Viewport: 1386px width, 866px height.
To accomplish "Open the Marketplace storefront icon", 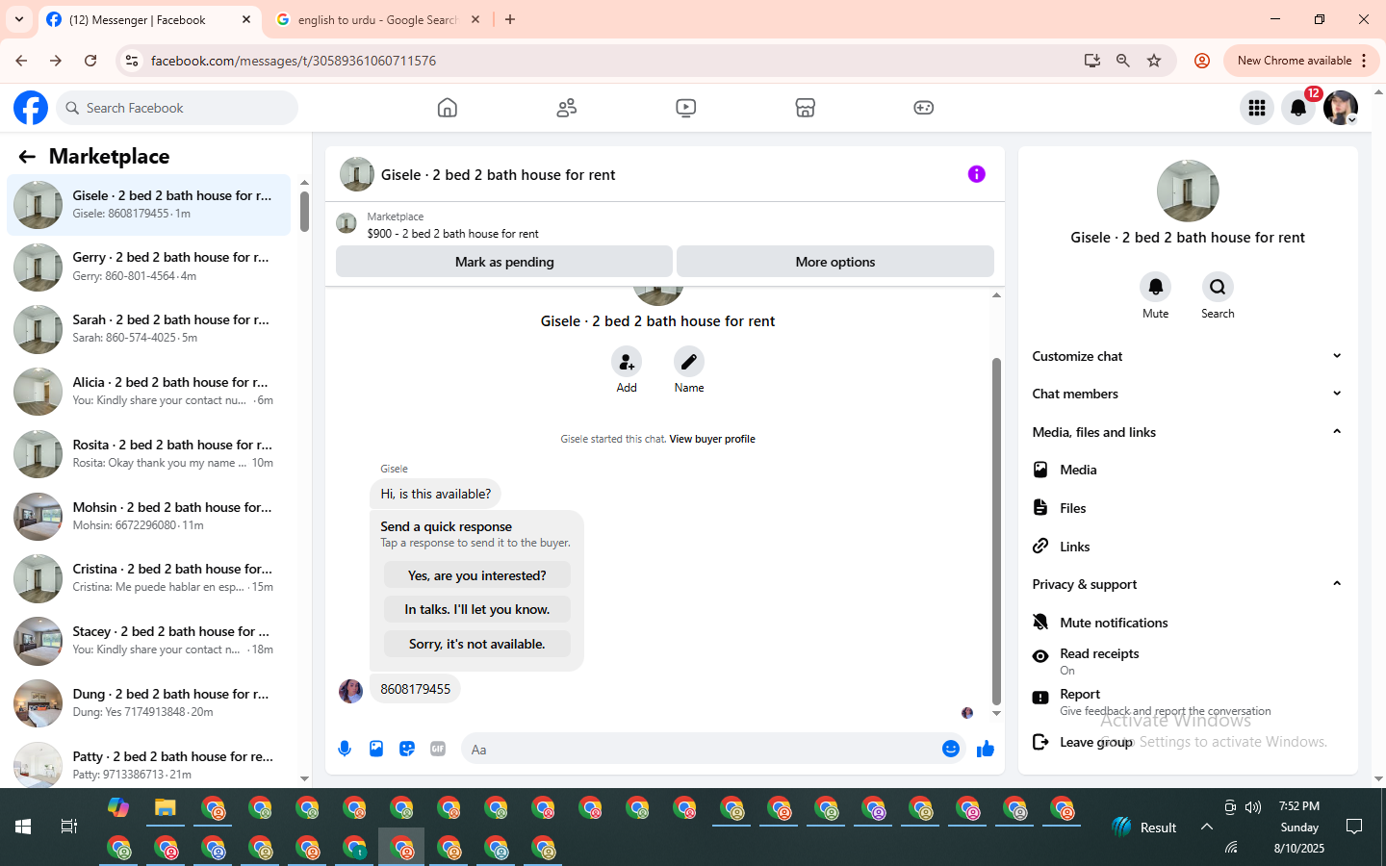I will coord(806,108).
